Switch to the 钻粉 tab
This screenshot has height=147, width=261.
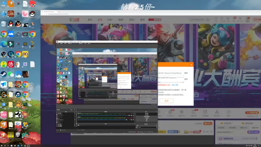pos(255,128)
